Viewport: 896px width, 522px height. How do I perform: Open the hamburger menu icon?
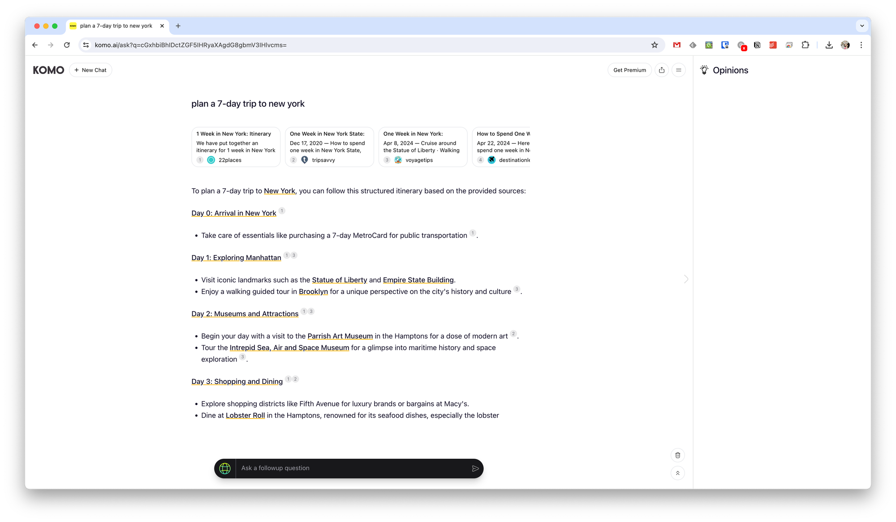pos(679,70)
